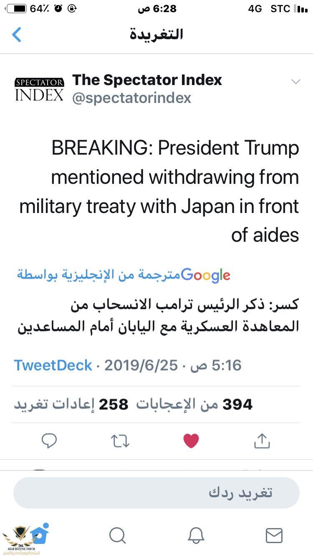Open the reply speech bubble icon
Viewport: 313px width, 556px height.
49,441
